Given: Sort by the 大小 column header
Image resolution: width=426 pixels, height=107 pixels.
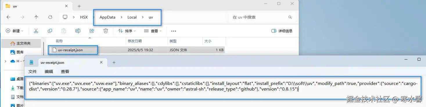Looking at the screenshot, I should click(208, 41).
